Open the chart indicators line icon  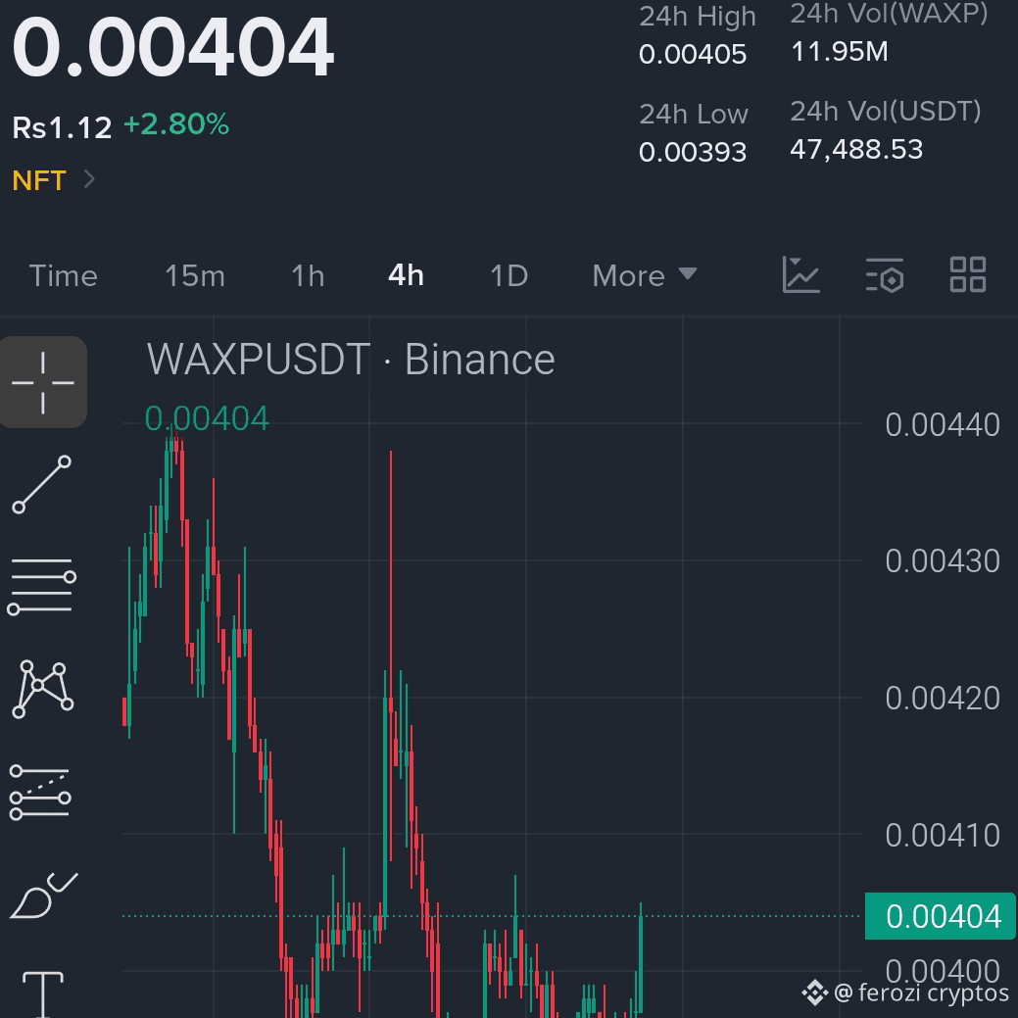pyautogui.click(x=800, y=274)
